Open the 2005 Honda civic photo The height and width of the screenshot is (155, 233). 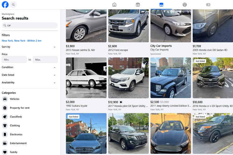pos(213,26)
